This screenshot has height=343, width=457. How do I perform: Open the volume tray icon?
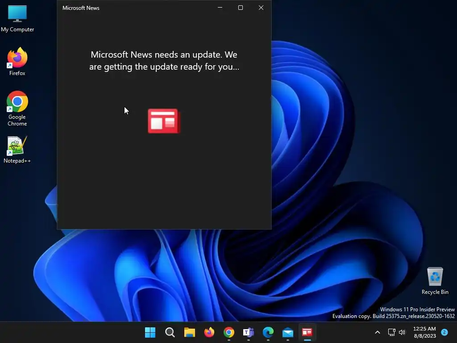coord(402,332)
